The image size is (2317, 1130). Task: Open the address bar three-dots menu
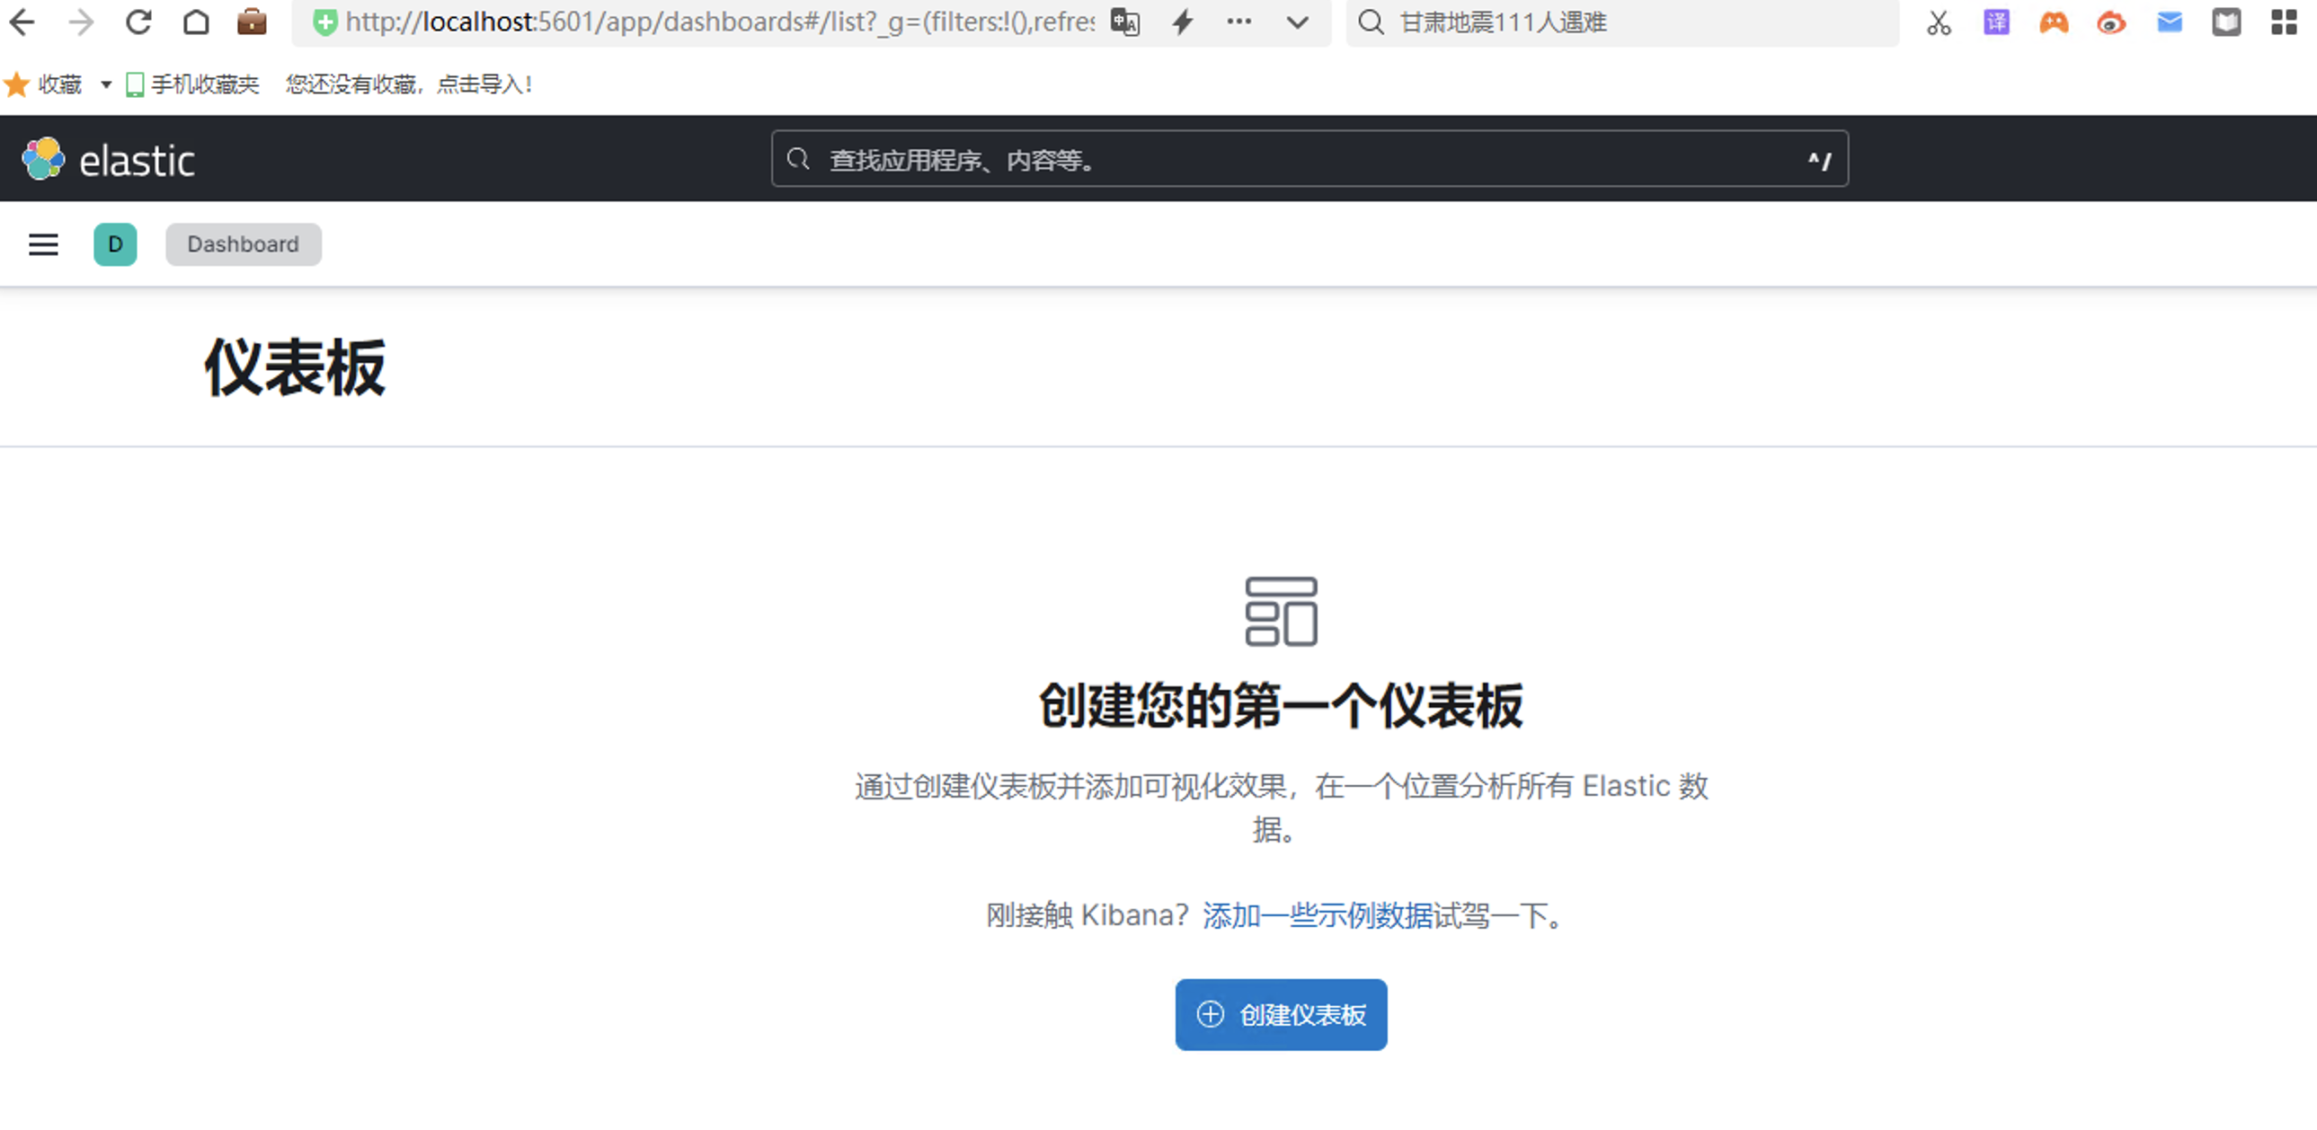coord(1239,22)
